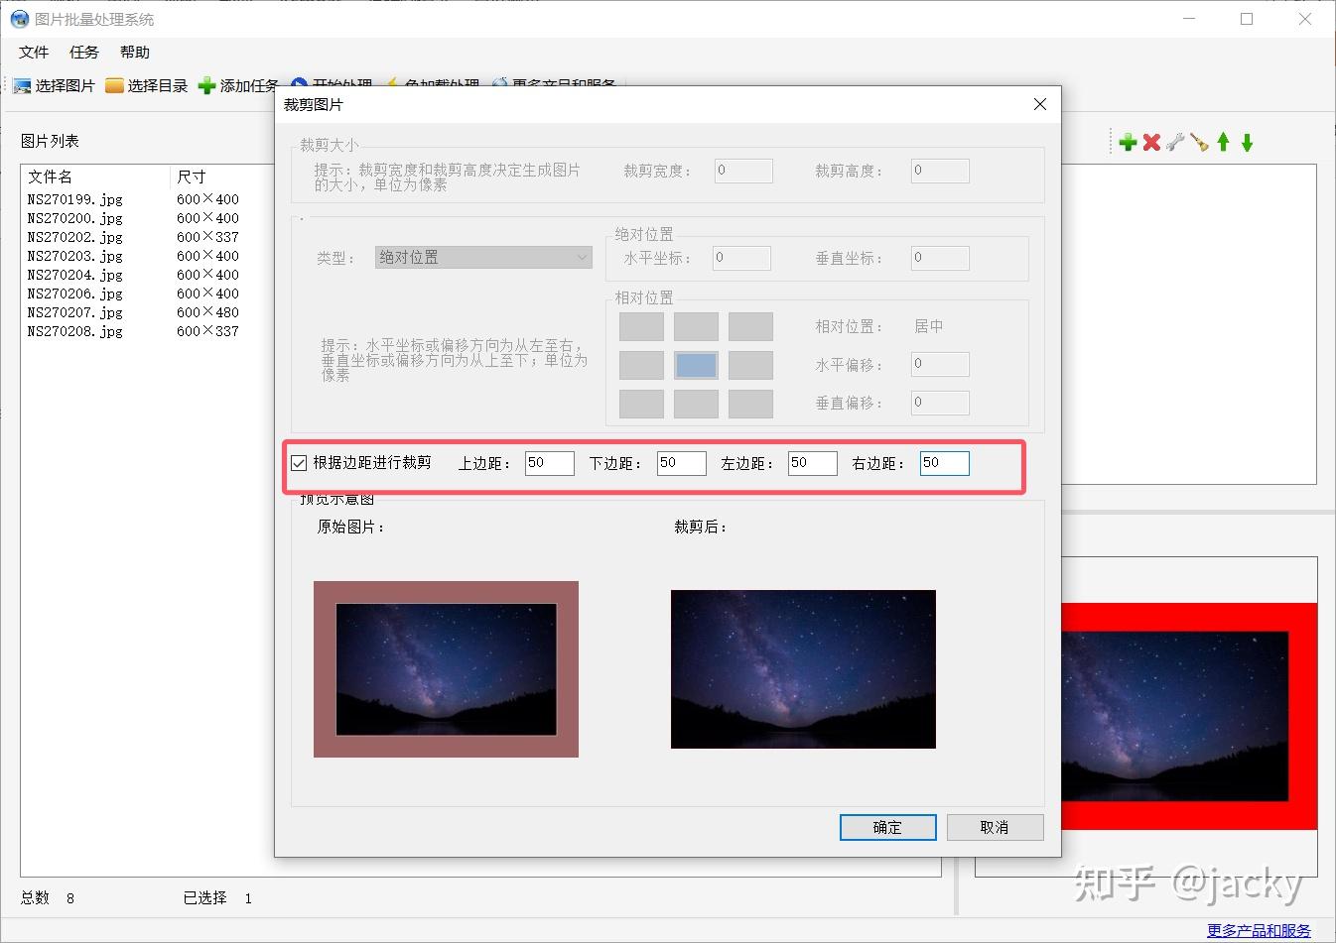This screenshot has height=943, width=1336.
Task: Add a task with the green plus icon
Action: [x=1128, y=141]
